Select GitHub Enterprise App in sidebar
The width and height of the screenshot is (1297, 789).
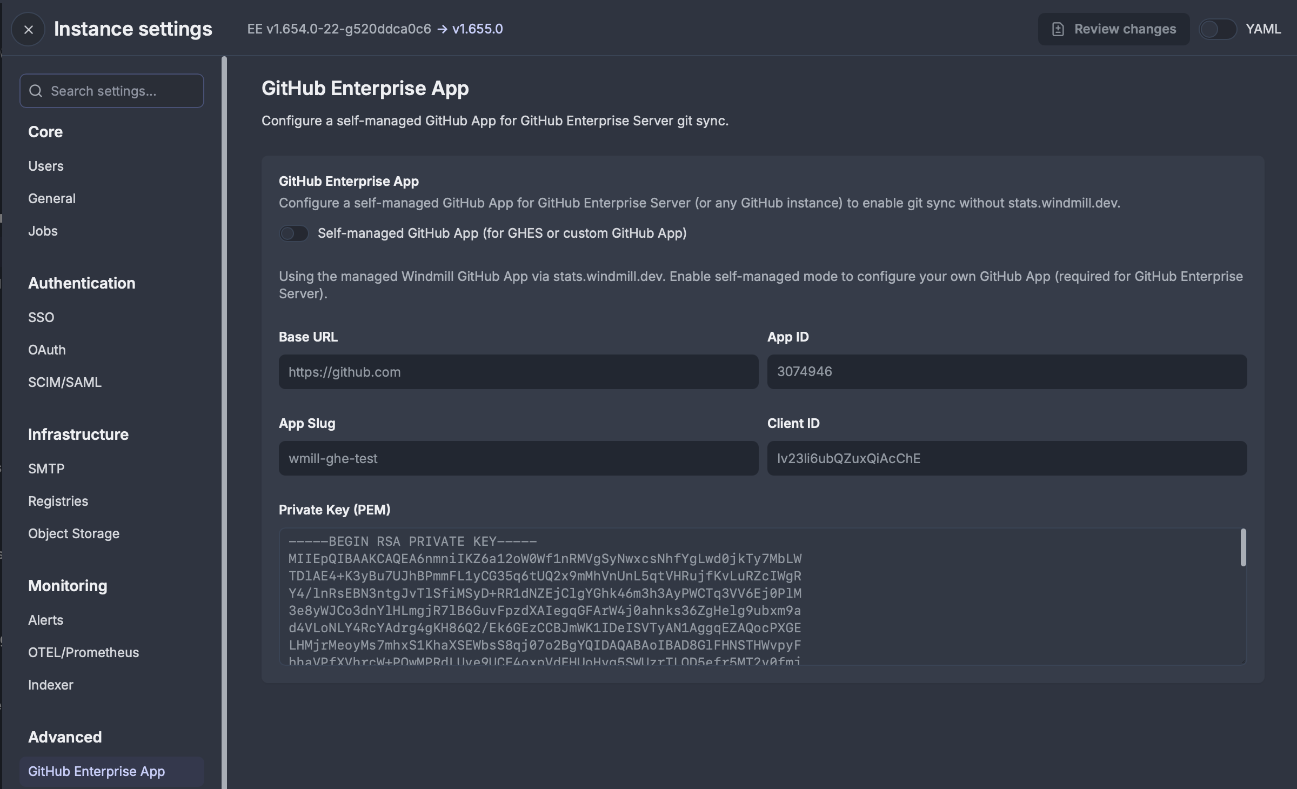point(97,771)
